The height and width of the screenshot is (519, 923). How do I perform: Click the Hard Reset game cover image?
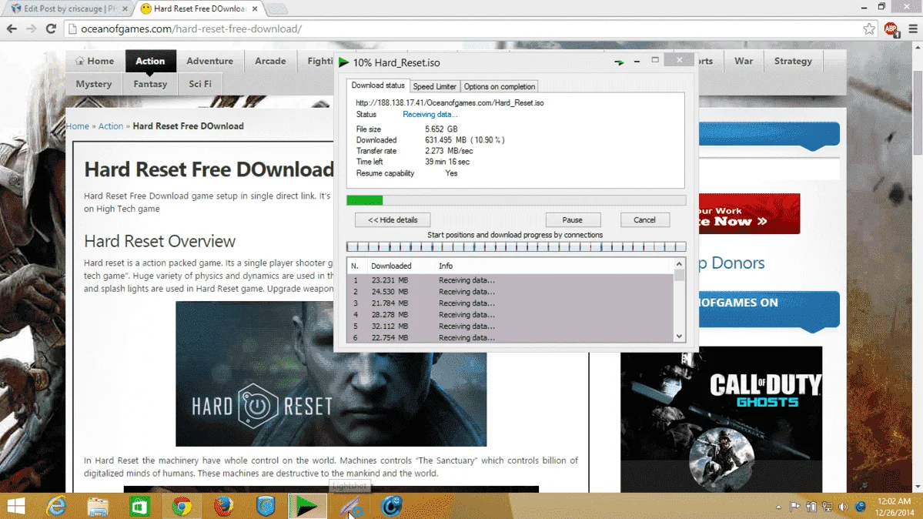pos(331,374)
